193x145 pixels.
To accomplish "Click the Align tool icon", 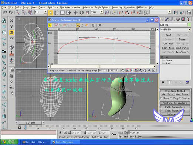I will [x=182, y=13].
